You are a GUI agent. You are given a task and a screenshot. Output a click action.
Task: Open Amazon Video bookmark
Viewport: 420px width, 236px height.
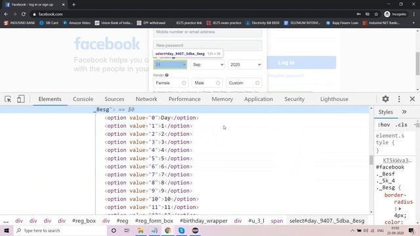click(x=77, y=23)
